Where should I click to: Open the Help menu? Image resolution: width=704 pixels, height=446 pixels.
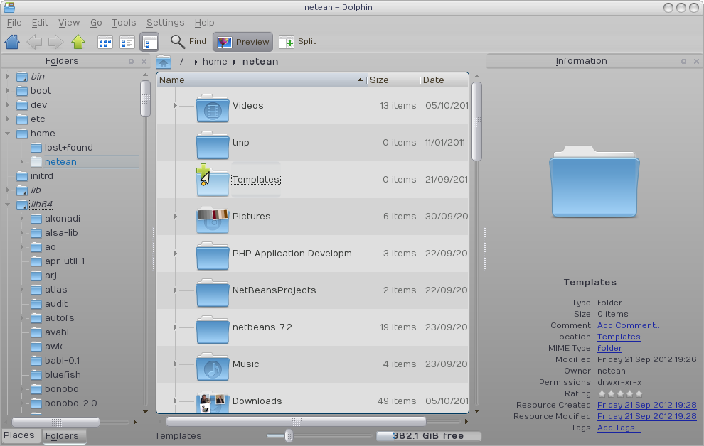(204, 23)
